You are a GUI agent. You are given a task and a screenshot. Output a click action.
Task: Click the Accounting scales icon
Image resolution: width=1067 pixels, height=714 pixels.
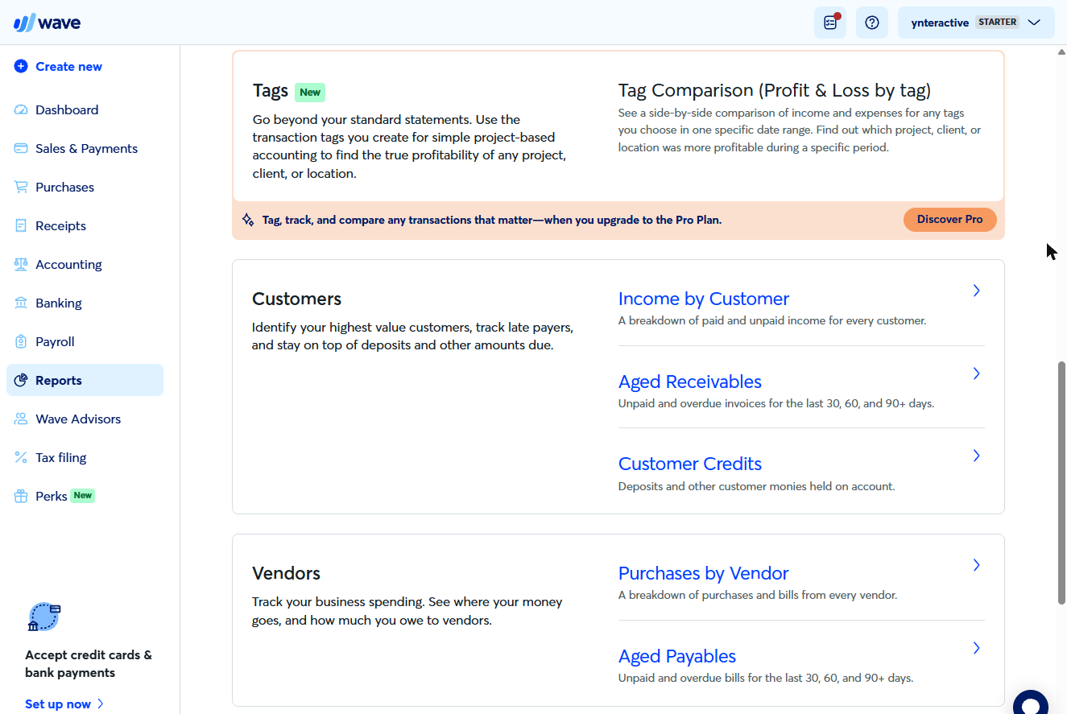click(21, 265)
